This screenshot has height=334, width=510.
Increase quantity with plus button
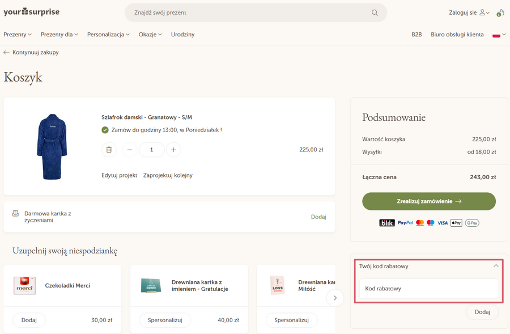pos(173,150)
